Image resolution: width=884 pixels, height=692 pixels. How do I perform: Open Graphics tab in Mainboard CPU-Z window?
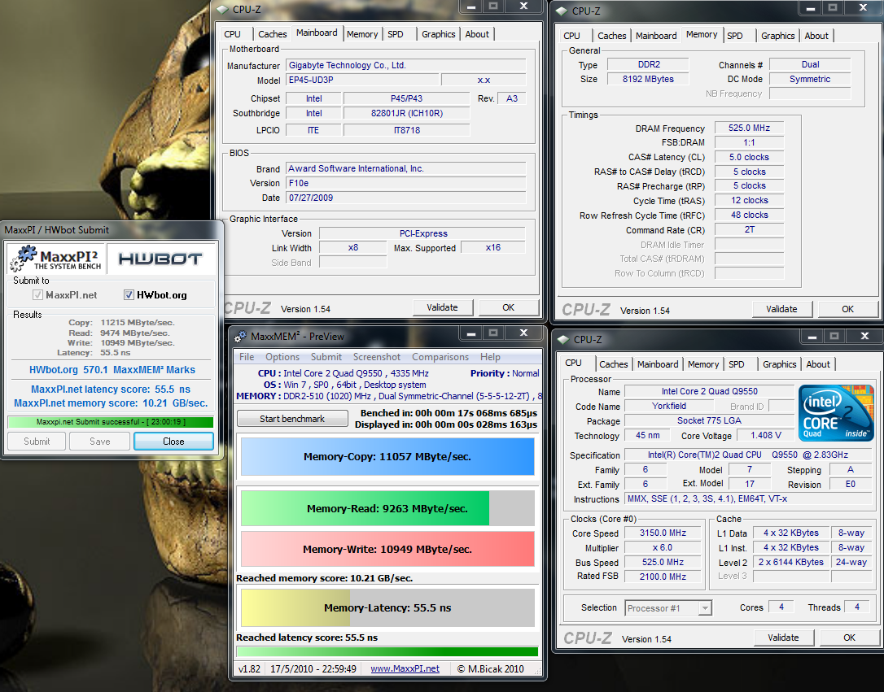point(438,34)
